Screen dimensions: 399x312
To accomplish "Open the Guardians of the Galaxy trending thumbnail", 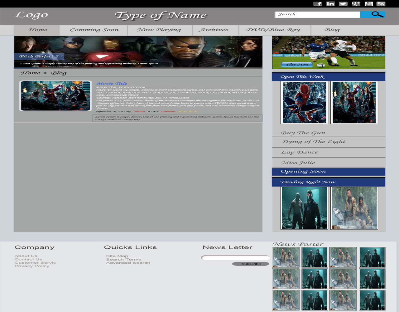I will (x=304, y=208).
